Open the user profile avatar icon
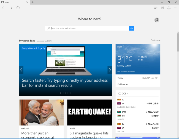The image size is (179, 139). [x=157, y=20]
